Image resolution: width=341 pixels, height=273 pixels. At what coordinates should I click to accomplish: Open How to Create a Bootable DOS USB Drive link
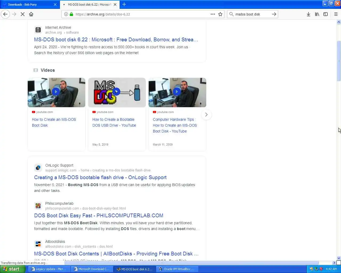tap(114, 122)
